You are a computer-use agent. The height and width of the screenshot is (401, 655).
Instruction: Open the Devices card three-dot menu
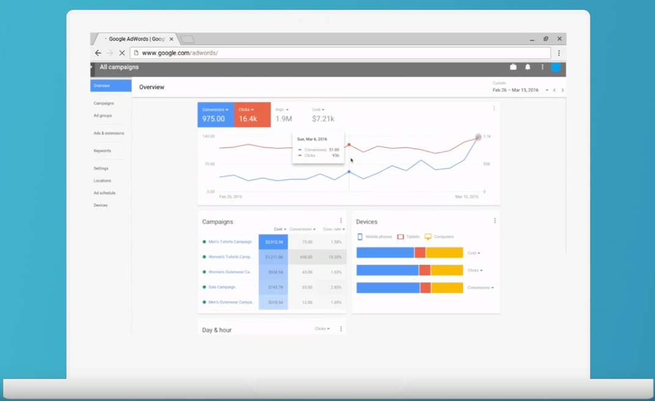tap(494, 221)
